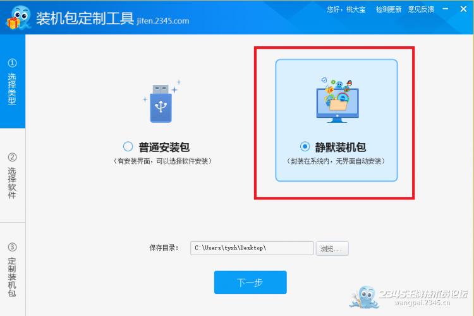Choose the 静默装机包 option card
This screenshot has height=316, width=474.
click(x=336, y=120)
